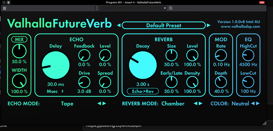Viewport: 273px width, 131px height.
Task: Open the Msec delay units dropdown
Action: (x=55, y=91)
